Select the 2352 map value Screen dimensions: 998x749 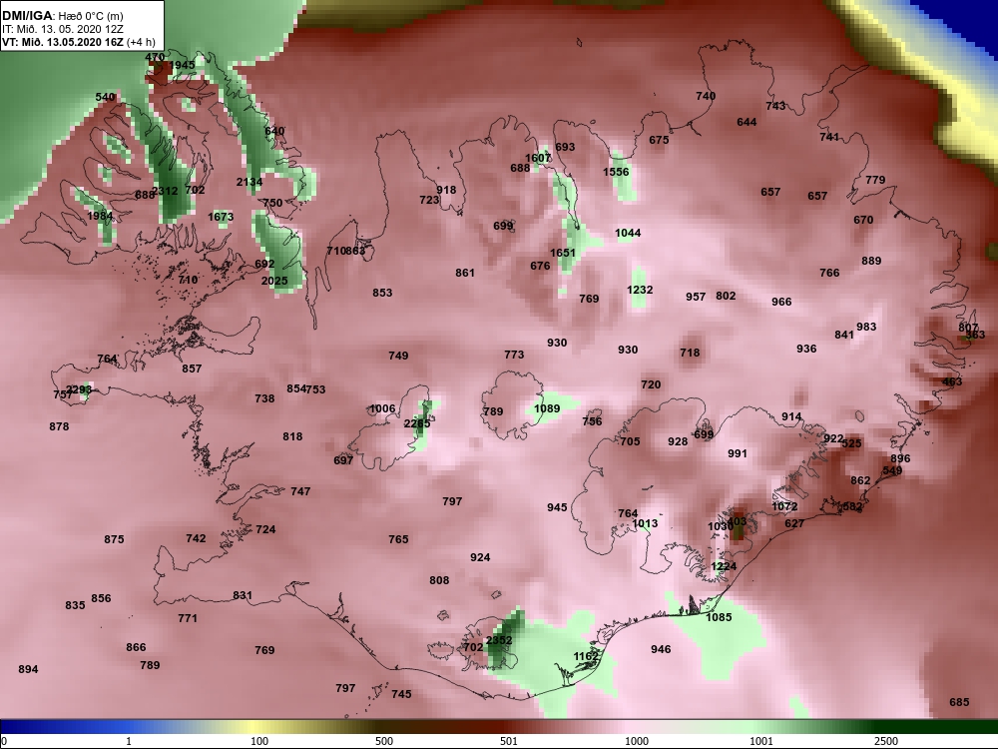(x=499, y=641)
